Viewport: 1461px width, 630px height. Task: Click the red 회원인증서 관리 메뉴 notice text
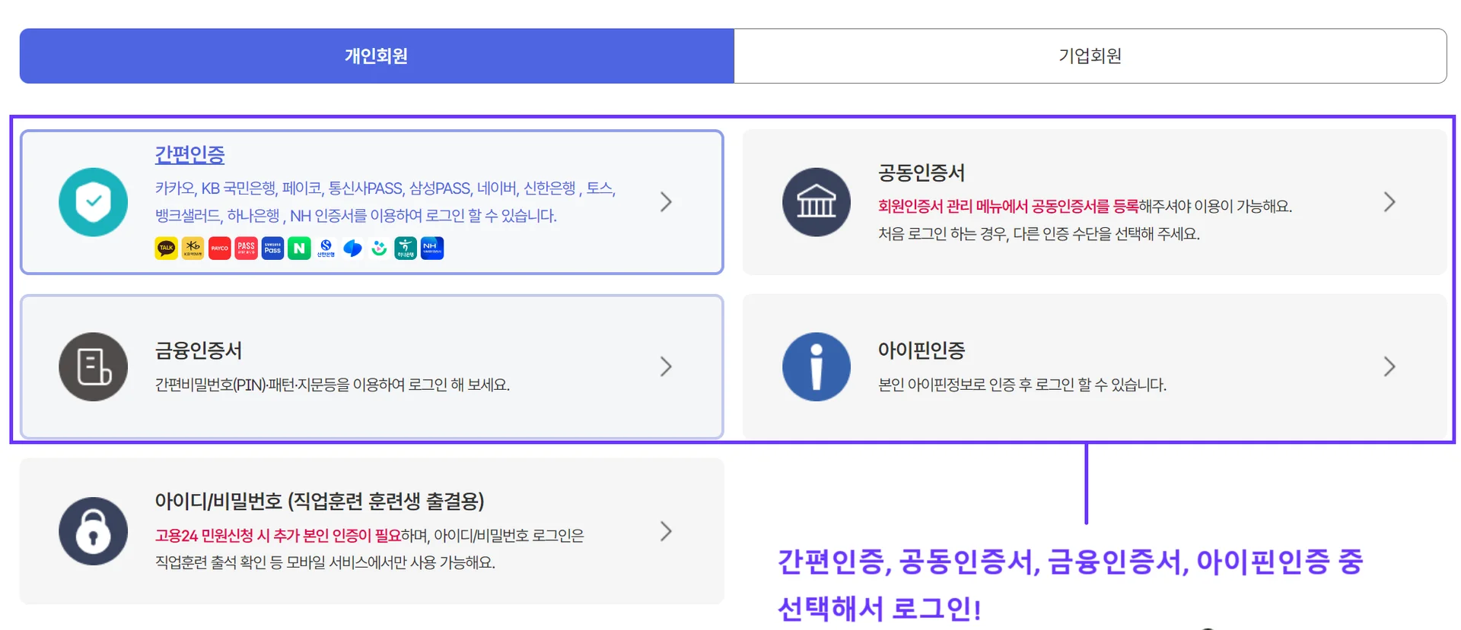[1008, 206]
